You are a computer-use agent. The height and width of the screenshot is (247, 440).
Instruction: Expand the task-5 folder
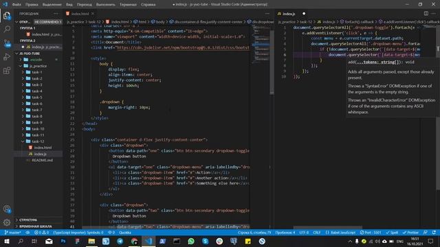[x=38, y=97]
